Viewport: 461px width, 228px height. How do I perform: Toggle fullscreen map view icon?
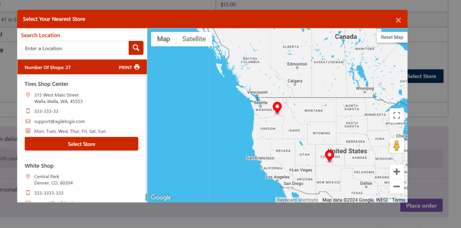tap(397, 115)
